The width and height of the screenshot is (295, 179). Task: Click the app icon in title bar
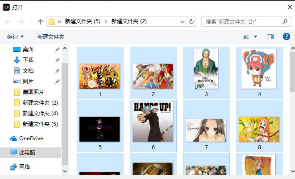(x=6, y=7)
